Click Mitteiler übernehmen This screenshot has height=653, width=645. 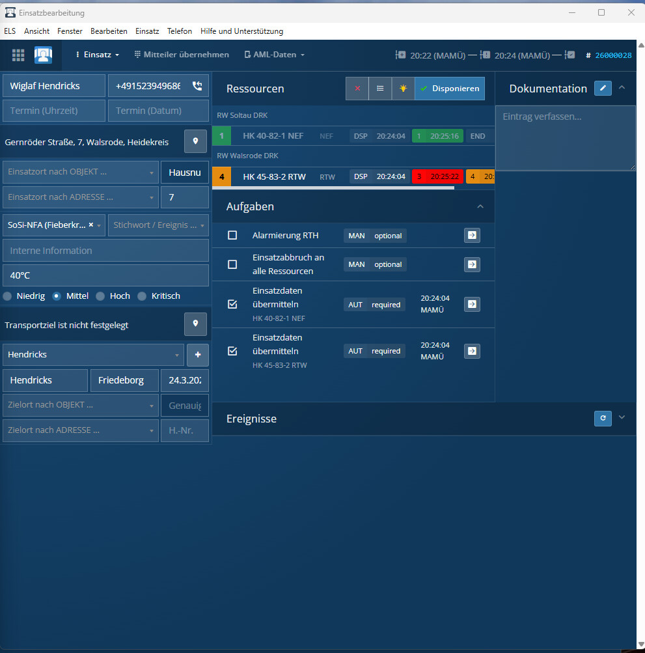[x=182, y=55]
